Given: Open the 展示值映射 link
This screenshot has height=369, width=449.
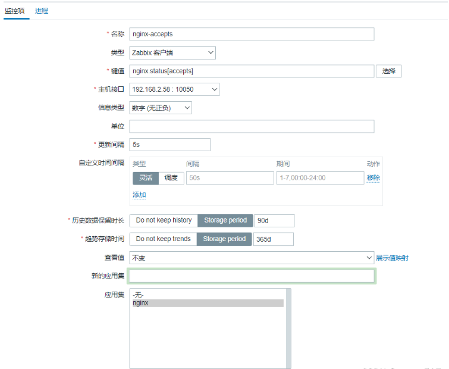Looking at the screenshot, I should pyautogui.click(x=392, y=258).
